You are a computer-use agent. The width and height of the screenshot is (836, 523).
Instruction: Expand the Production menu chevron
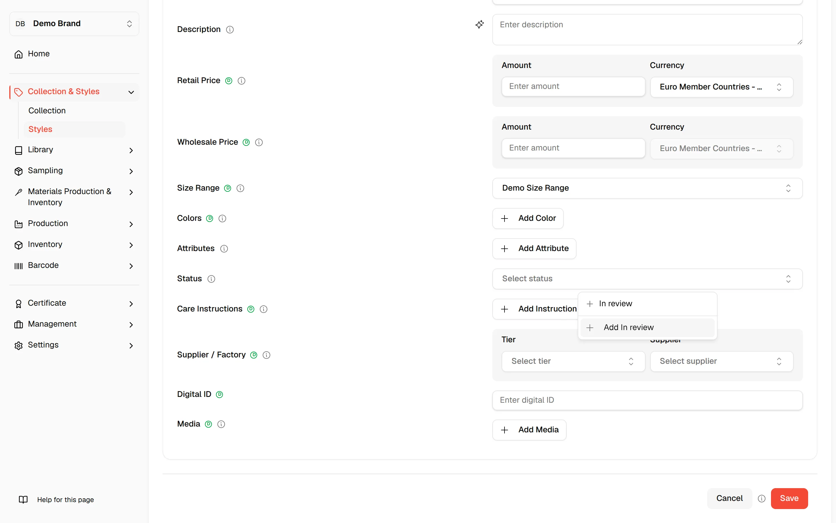pos(131,224)
